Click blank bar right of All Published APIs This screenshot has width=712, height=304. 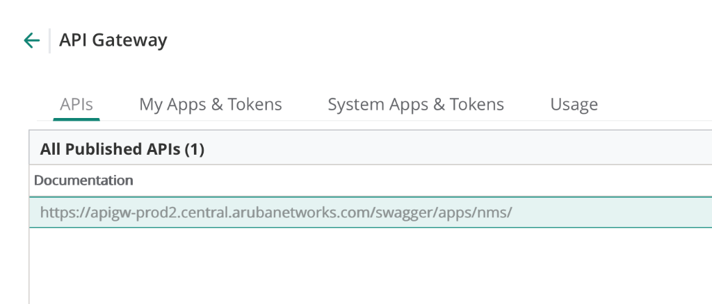[452, 149]
